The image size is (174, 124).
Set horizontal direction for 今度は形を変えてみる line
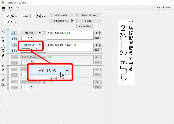(x=16, y=45)
